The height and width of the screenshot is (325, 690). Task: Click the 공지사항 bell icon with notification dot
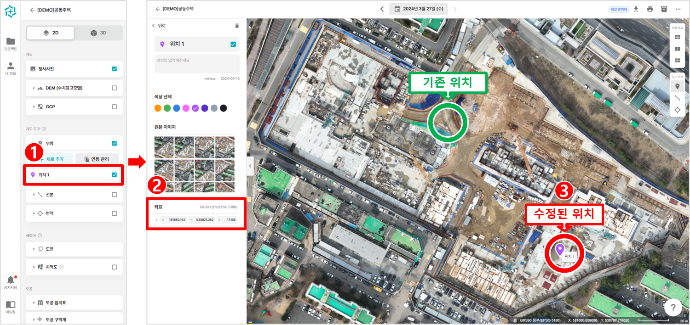10,279
